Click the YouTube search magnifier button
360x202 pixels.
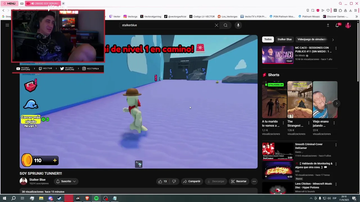pos(226,25)
